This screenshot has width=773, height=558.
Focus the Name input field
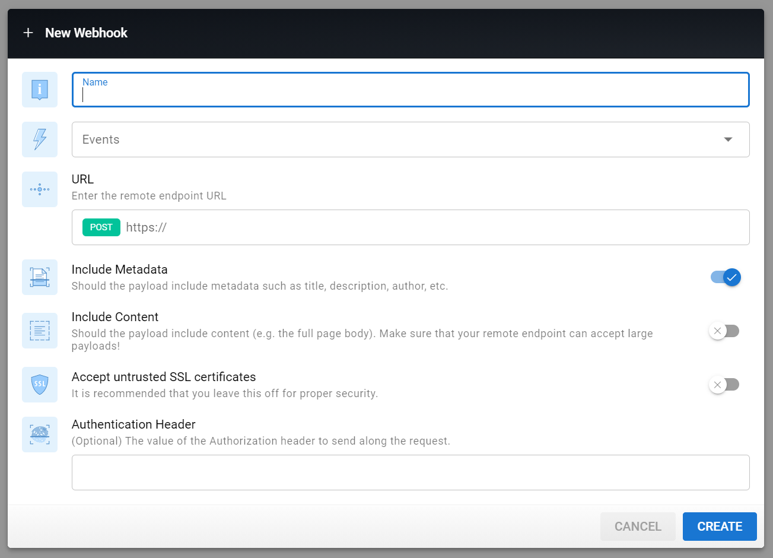pos(411,94)
